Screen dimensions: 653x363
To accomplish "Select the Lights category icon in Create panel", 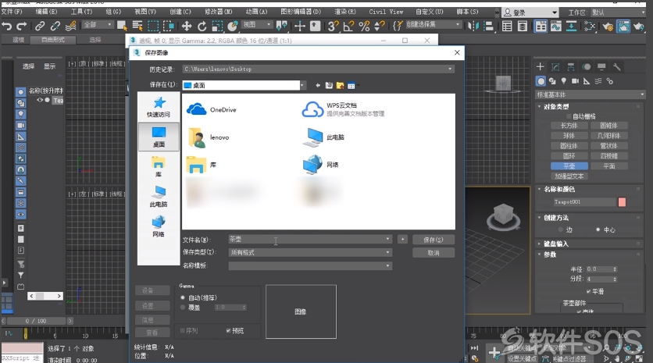I will [563, 80].
